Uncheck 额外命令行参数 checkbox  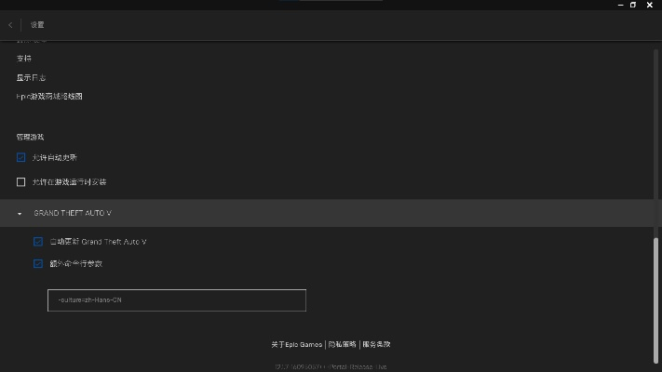(38, 264)
